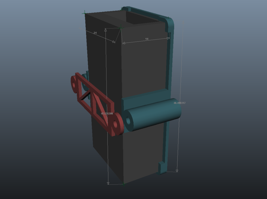Select the teal cylinder roller body
267x199 pixels.
coord(156,114)
